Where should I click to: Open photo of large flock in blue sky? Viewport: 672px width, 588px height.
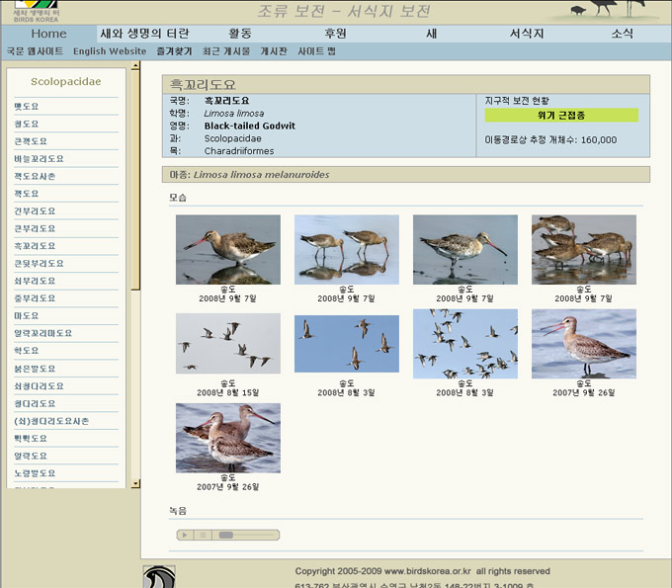tap(465, 344)
